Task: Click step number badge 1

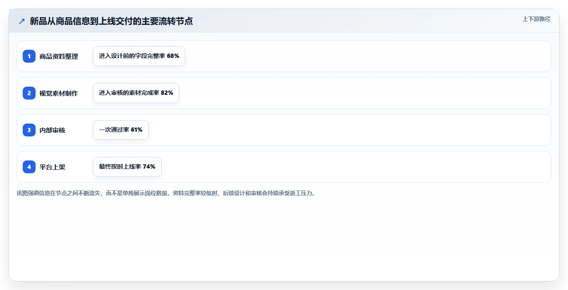Action: pyautogui.click(x=29, y=56)
